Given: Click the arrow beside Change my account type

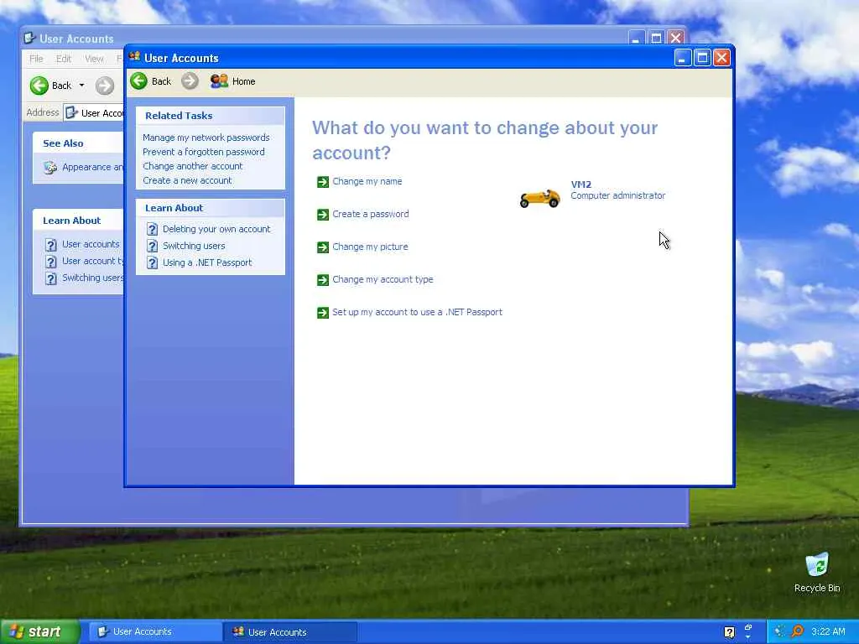Looking at the screenshot, I should coord(323,280).
